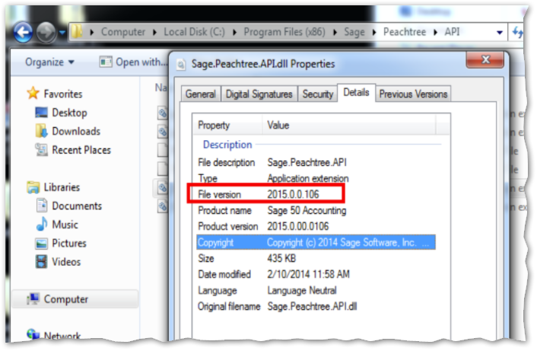The height and width of the screenshot is (351, 537).
Task: Select the File description row
Action: (x=316, y=162)
